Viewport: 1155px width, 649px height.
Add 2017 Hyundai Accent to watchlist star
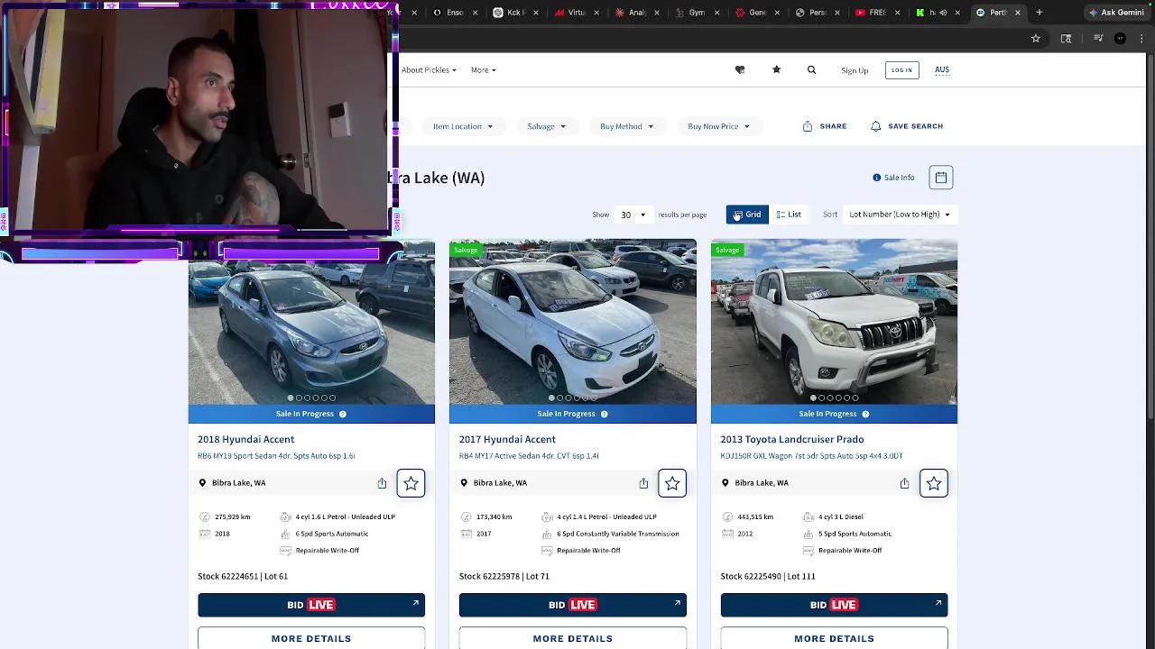pos(672,484)
